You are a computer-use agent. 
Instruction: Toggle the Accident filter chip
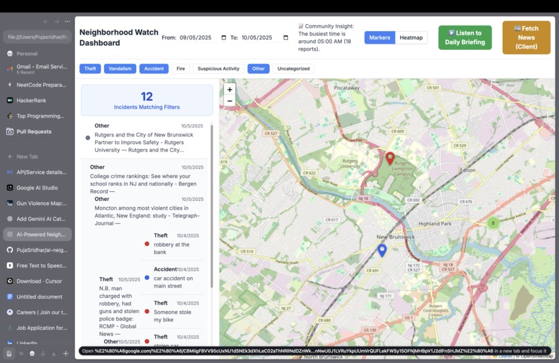click(x=154, y=69)
